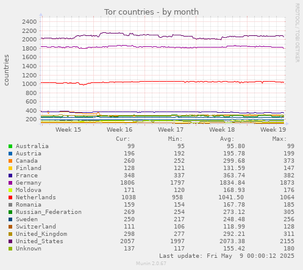Click the Week 15 axis label
The image size is (303, 270).
tap(68, 130)
